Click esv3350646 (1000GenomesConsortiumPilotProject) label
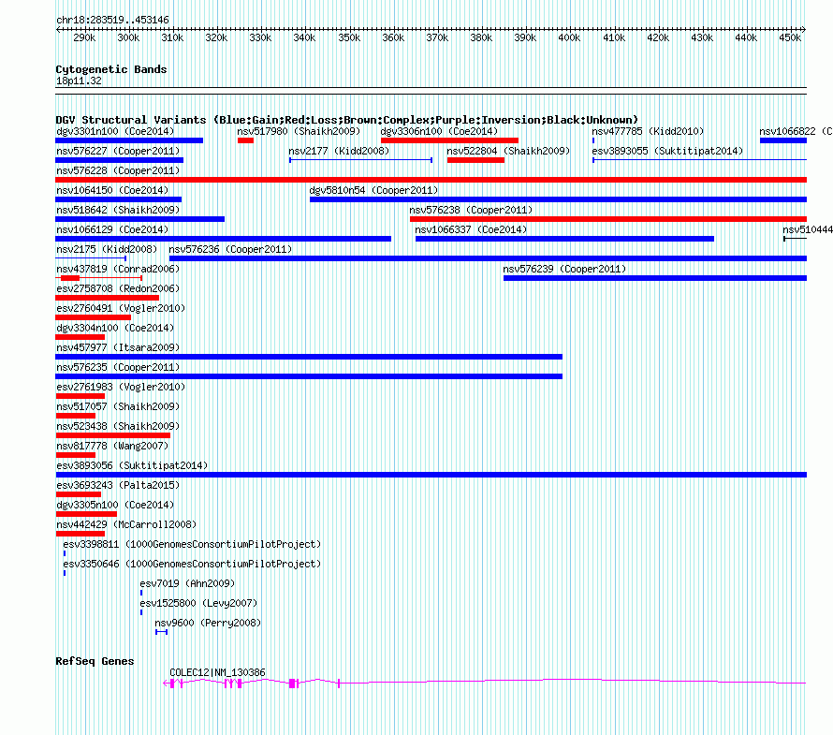833x735 pixels. pyautogui.click(x=192, y=564)
